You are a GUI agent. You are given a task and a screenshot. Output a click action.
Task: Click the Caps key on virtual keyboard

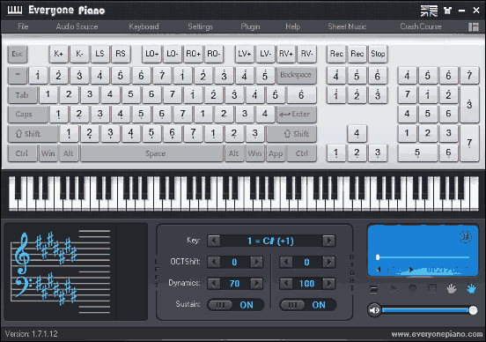click(x=28, y=115)
